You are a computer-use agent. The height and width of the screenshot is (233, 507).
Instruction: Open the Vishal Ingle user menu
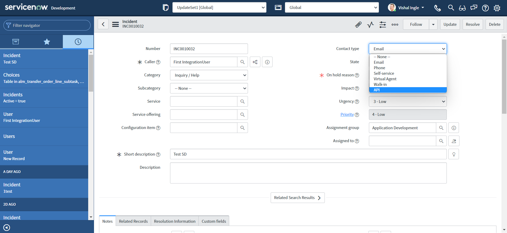click(x=406, y=8)
